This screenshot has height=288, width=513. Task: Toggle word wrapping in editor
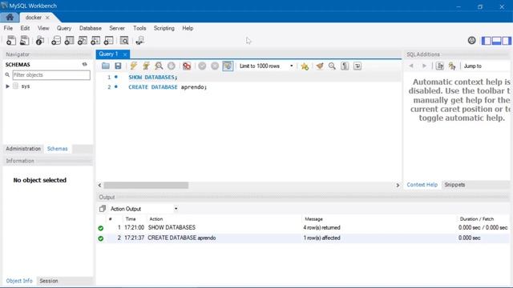[357, 66]
